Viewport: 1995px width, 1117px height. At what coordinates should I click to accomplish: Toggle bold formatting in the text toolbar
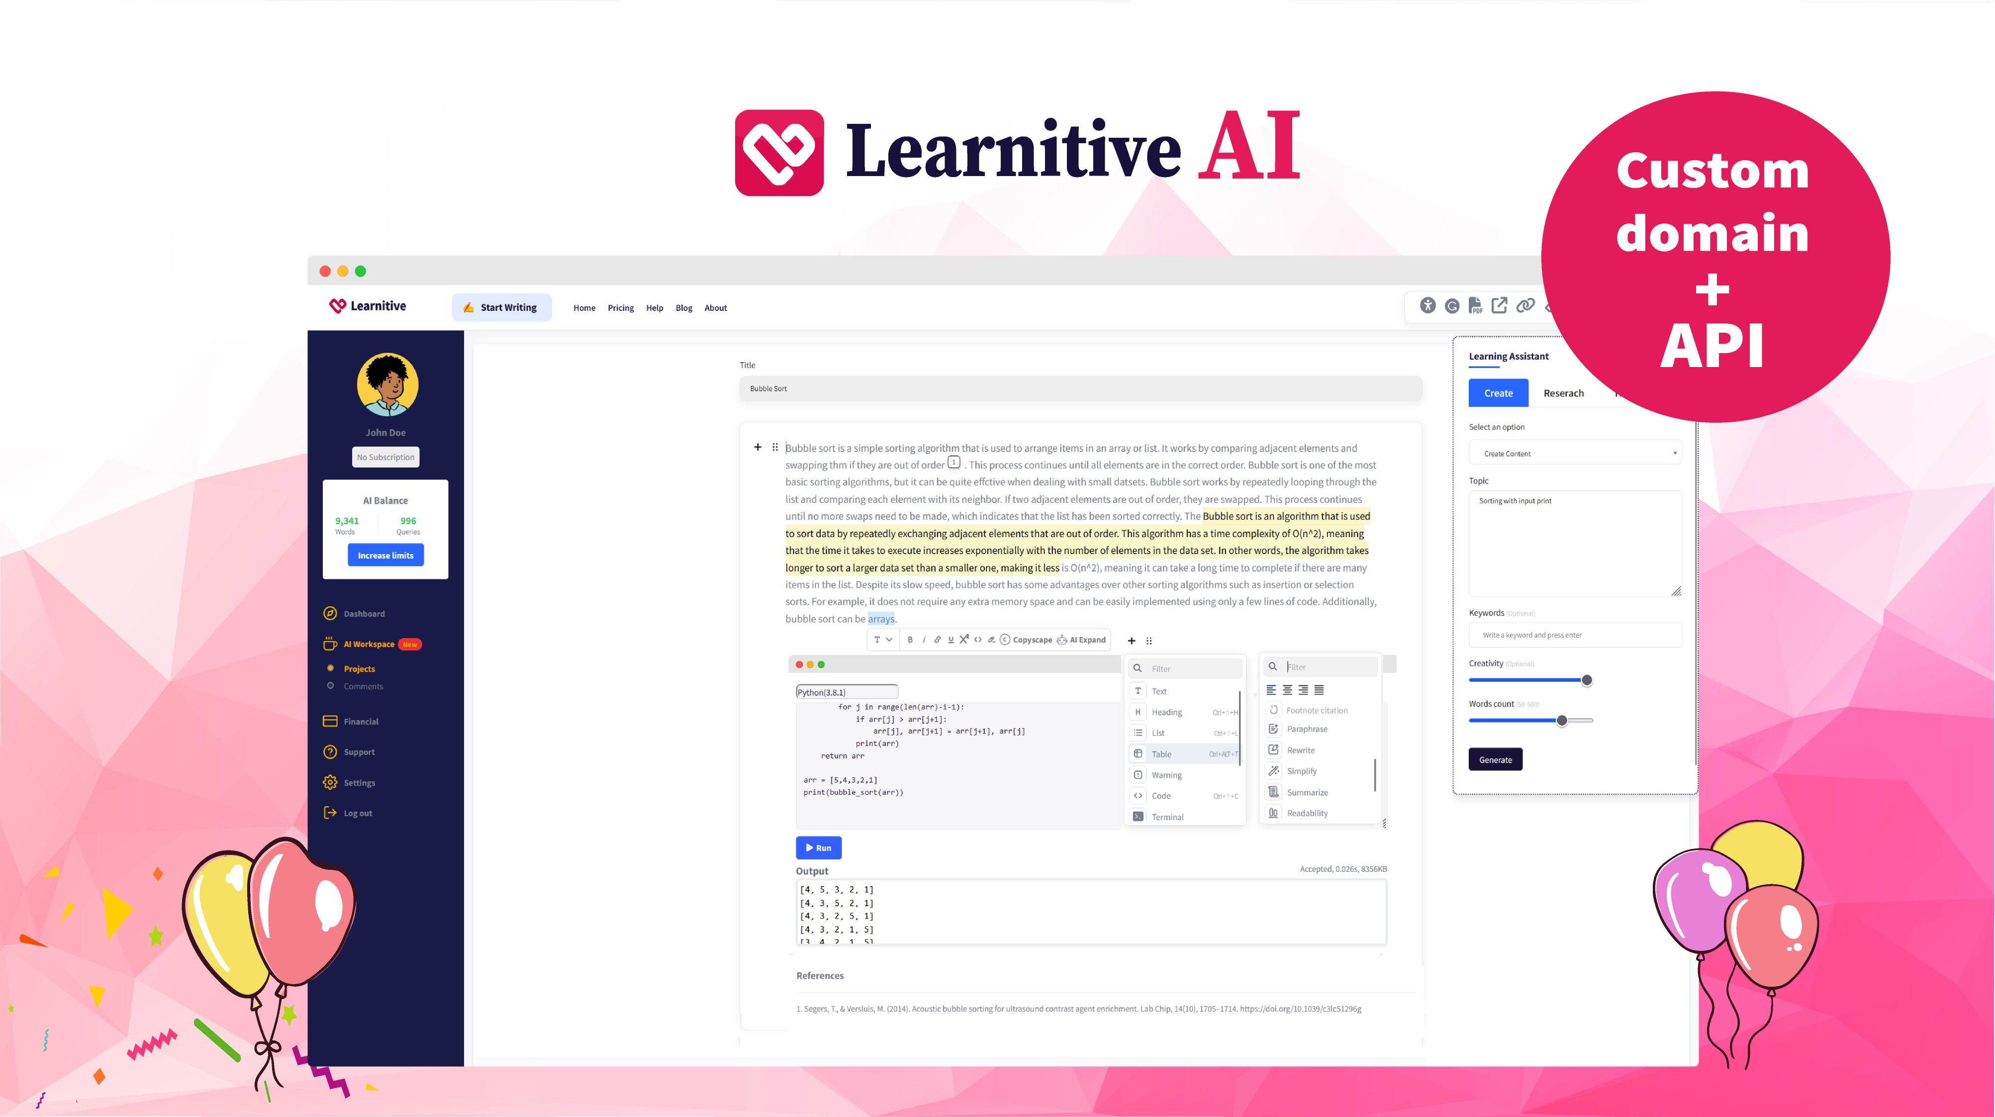[x=911, y=640]
